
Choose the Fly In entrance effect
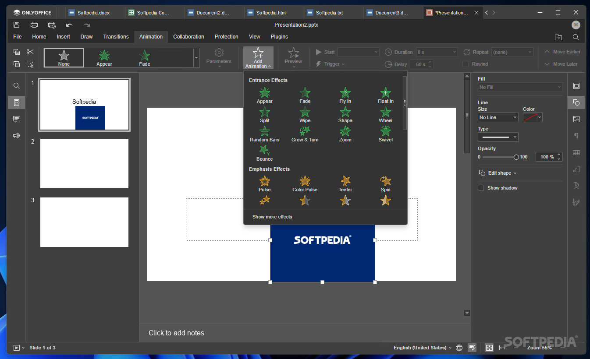click(345, 95)
